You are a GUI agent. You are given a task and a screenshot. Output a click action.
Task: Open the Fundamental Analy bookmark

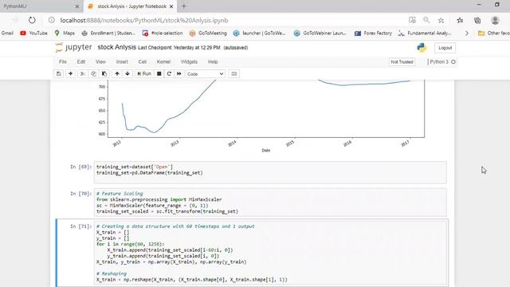(x=425, y=33)
